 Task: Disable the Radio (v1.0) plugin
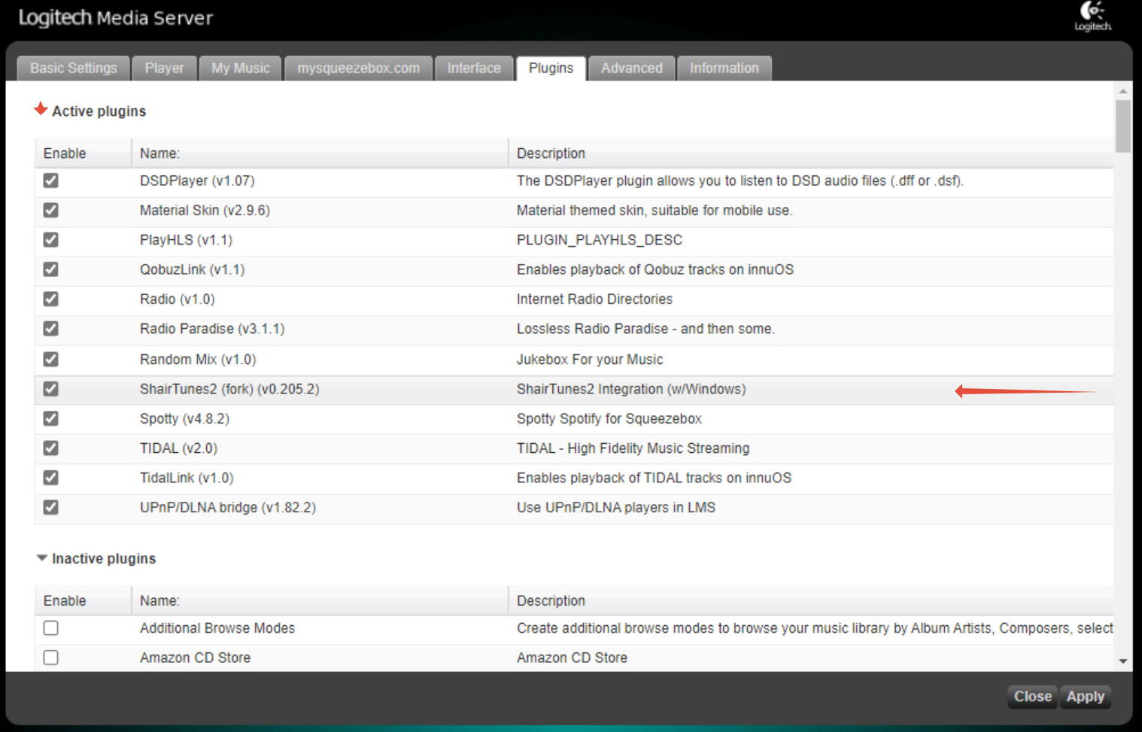[x=50, y=299]
